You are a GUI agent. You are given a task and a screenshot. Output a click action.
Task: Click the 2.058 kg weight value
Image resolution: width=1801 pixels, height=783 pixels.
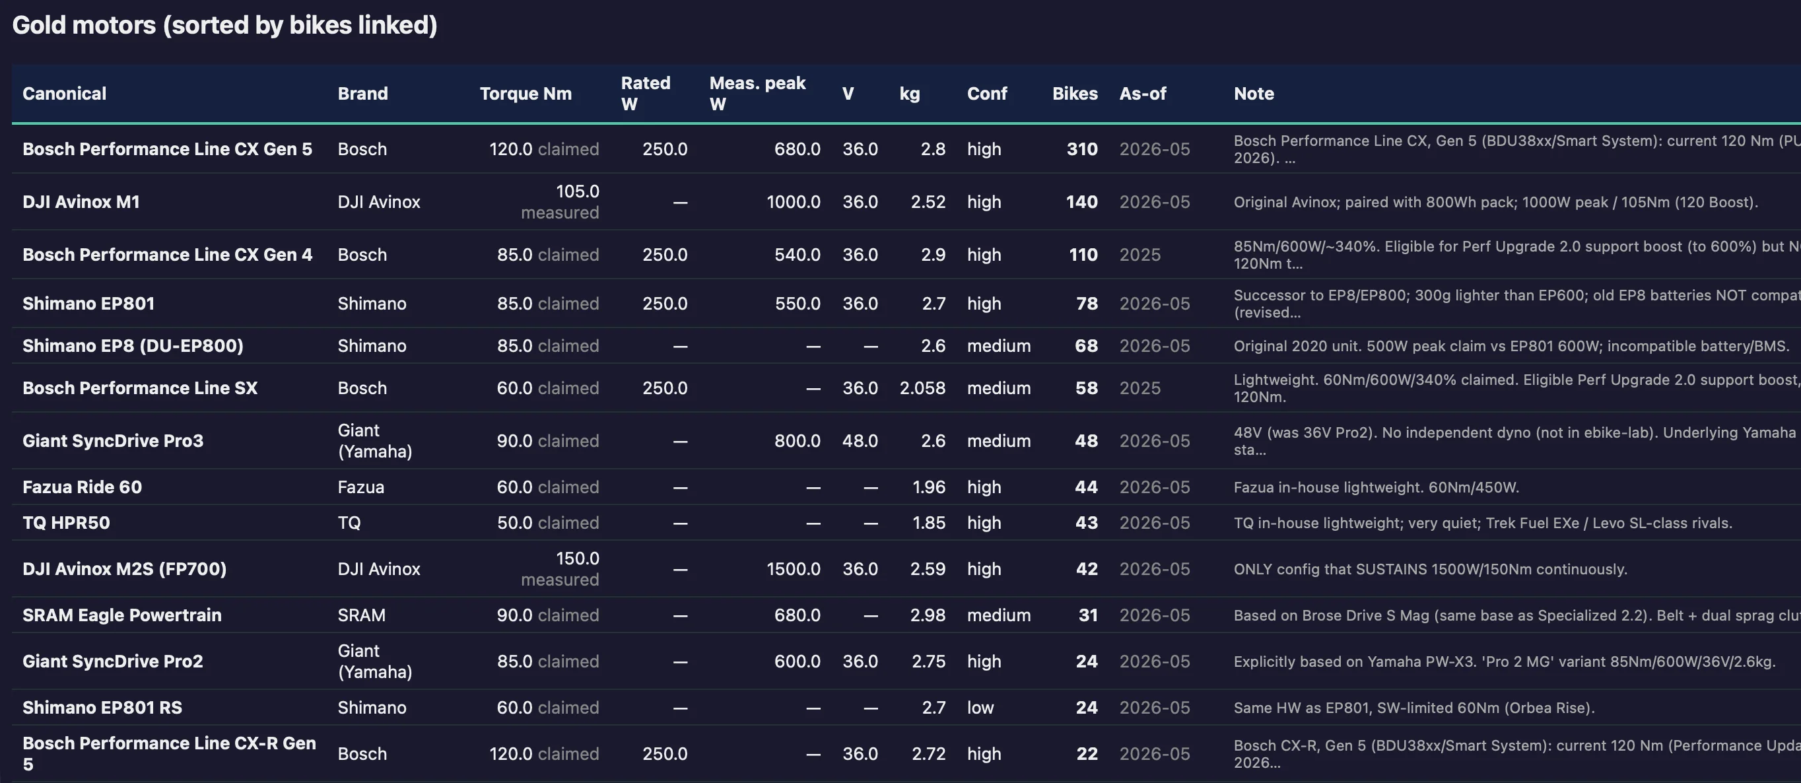click(922, 388)
